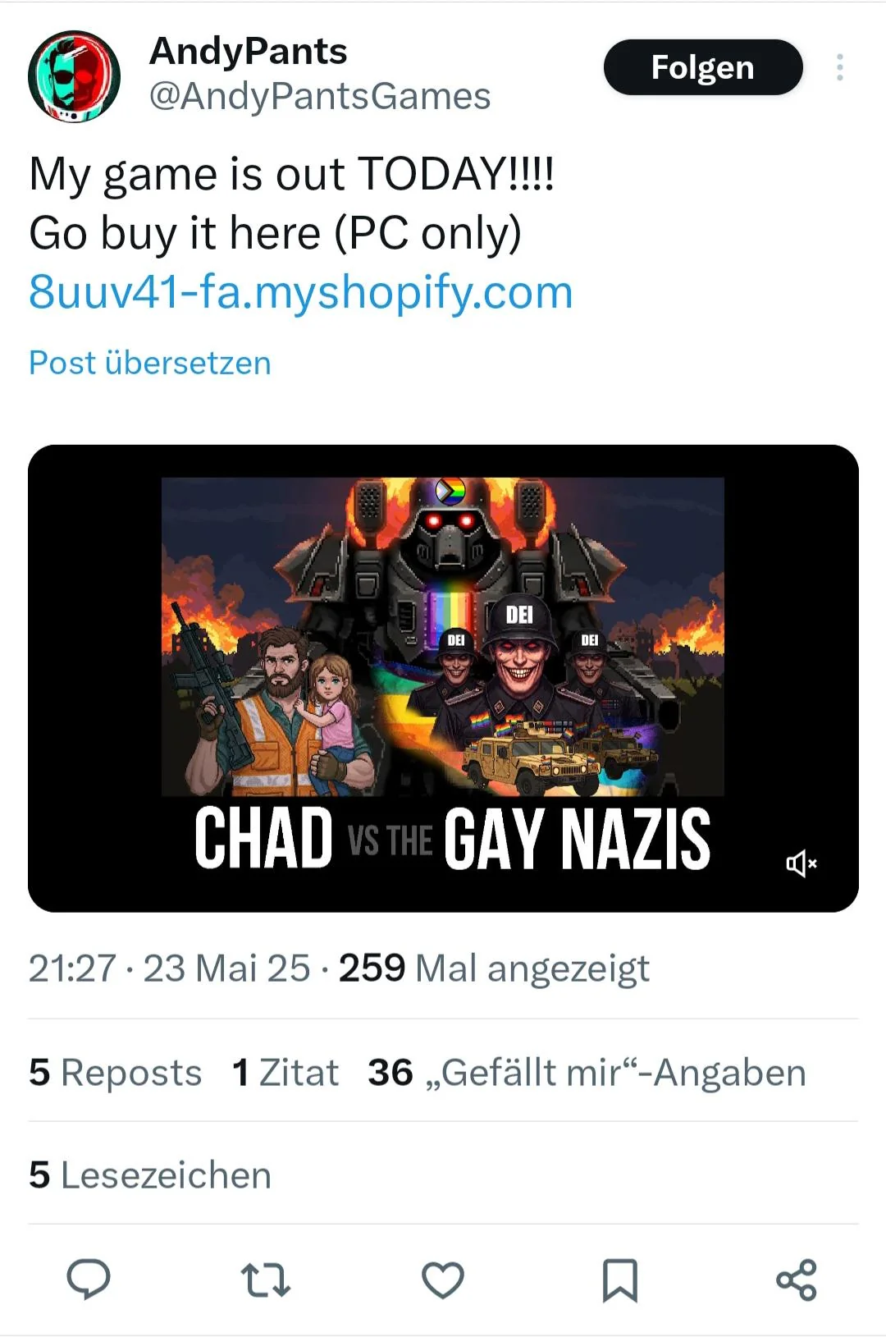The width and height of the screenshot is (886, 1337).
Task: Open the three-dot more options menu
Action: 839,67
